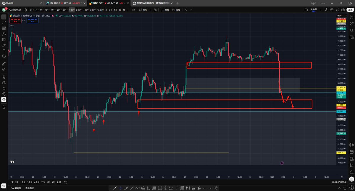Toggle magnet mode in left sidebar

click(x=4, y=77)
